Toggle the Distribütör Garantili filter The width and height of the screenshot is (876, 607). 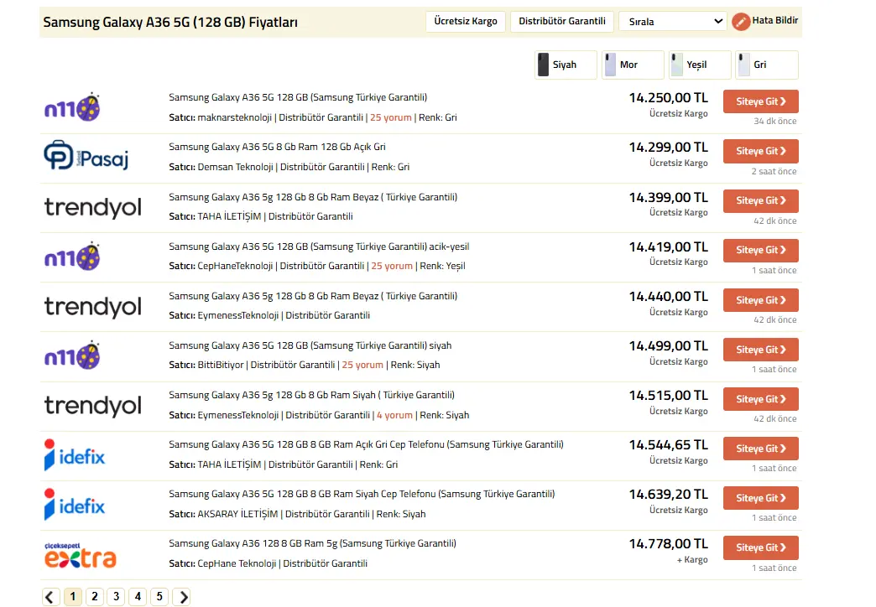(x=562, y=21)
